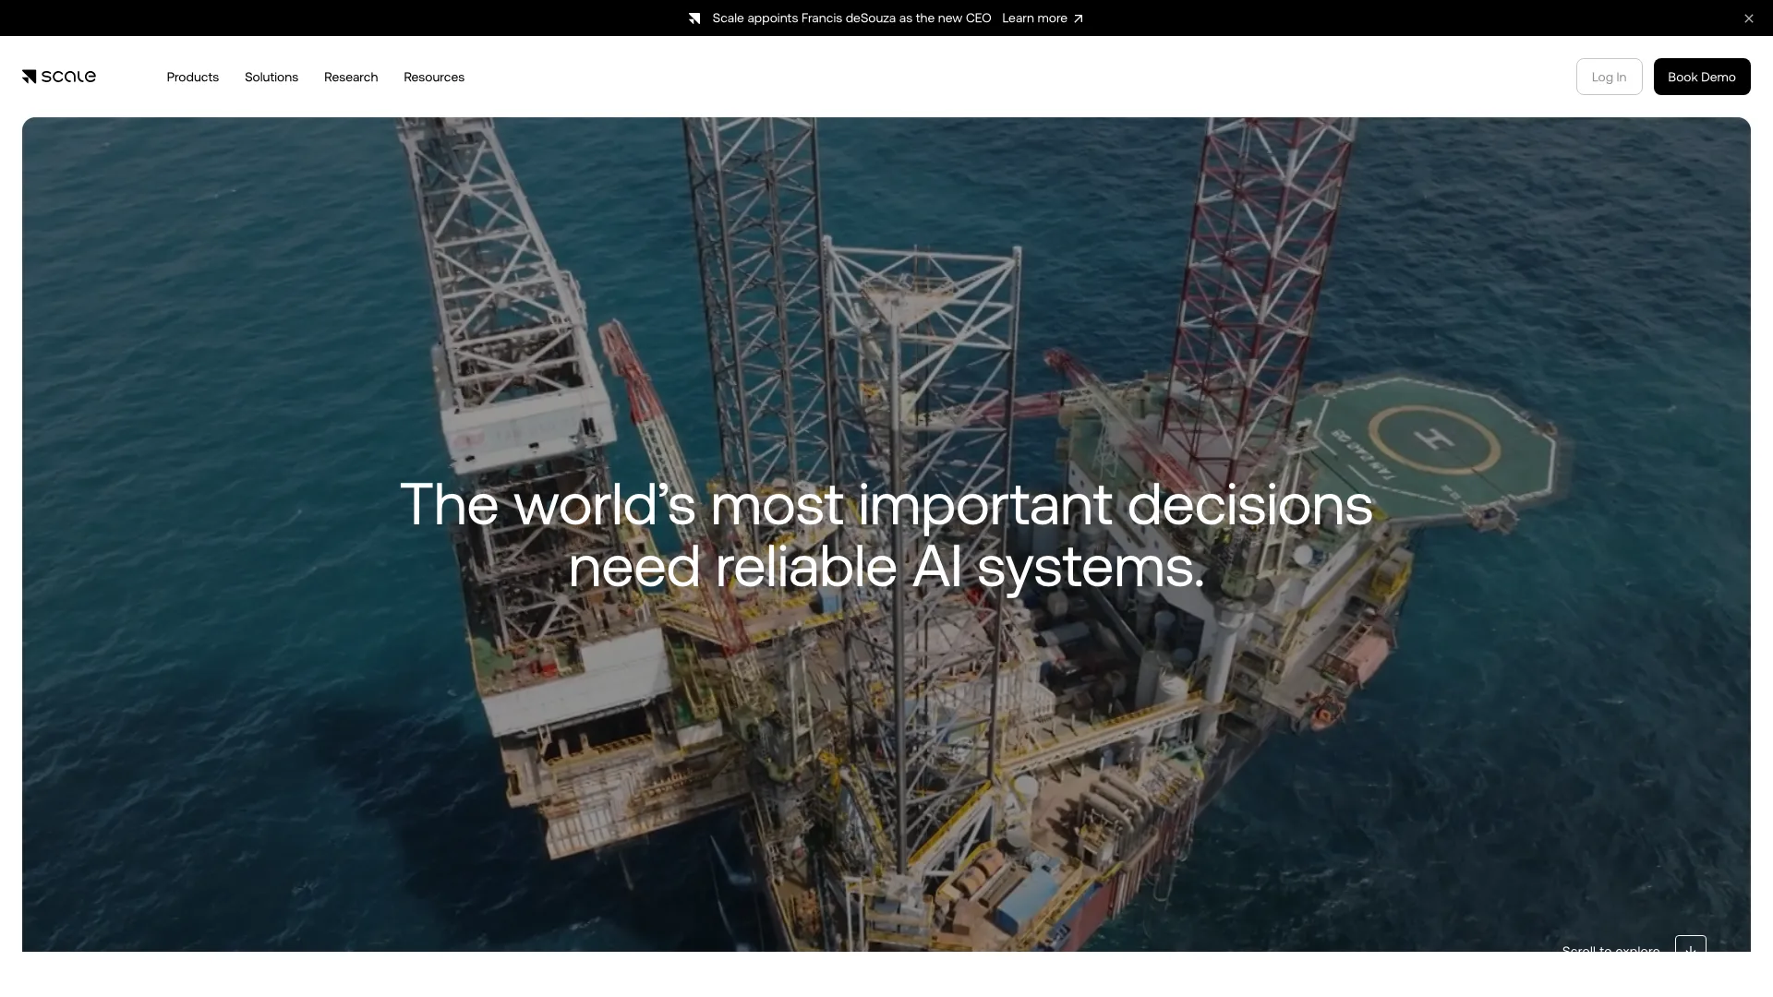Open the Solutions menu
The height and width of the screenshot is (997, 1773).
271,77
